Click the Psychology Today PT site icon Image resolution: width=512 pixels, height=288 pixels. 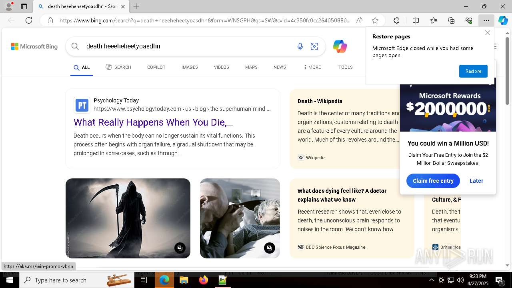[82, 105]
